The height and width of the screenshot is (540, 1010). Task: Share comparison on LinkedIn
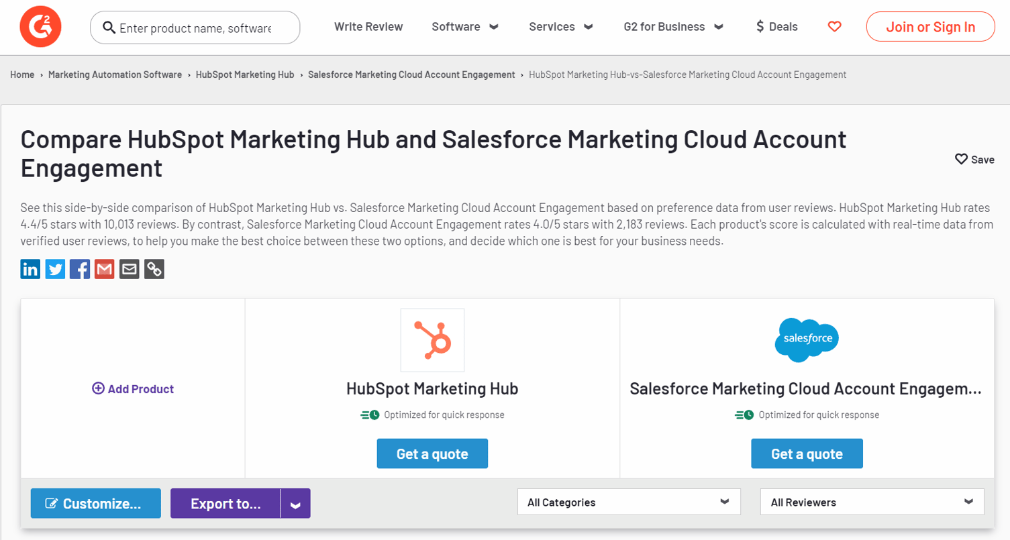click(x=30, y=268)
